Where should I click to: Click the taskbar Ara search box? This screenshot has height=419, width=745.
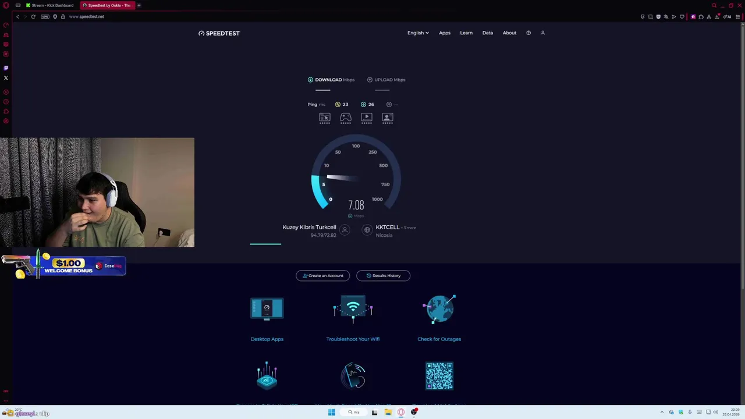click(x=354, y=413)
